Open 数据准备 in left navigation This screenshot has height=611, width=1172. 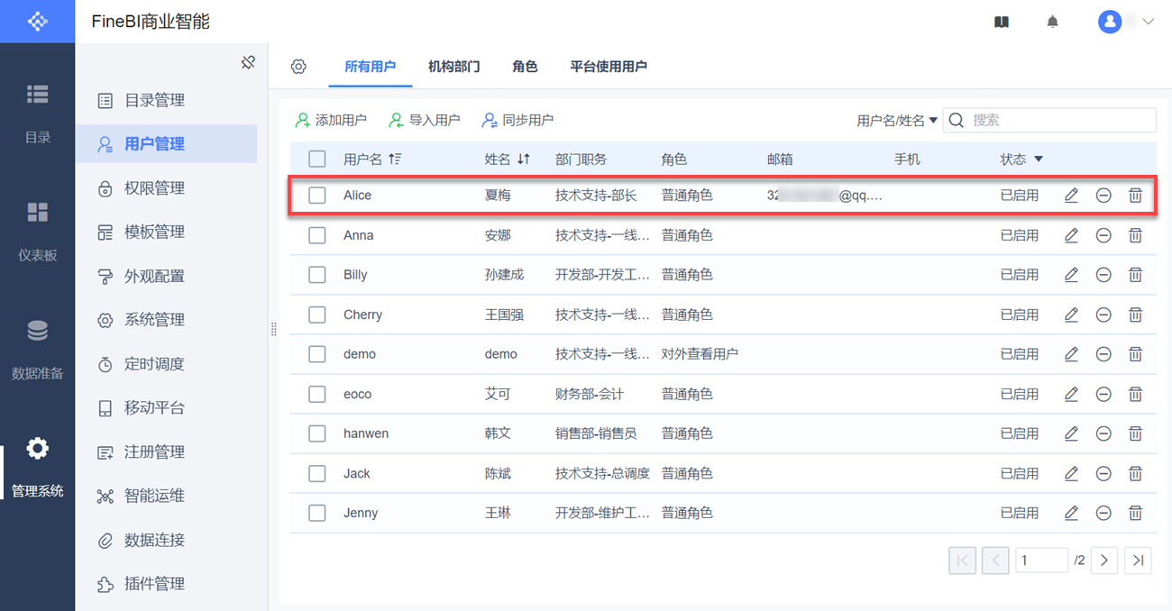[37, 350]
